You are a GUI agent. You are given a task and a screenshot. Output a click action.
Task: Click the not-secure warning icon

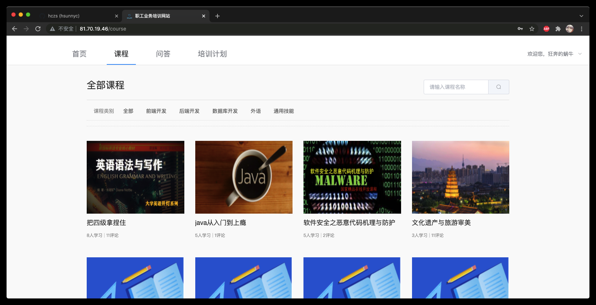(x=52, y=29)
